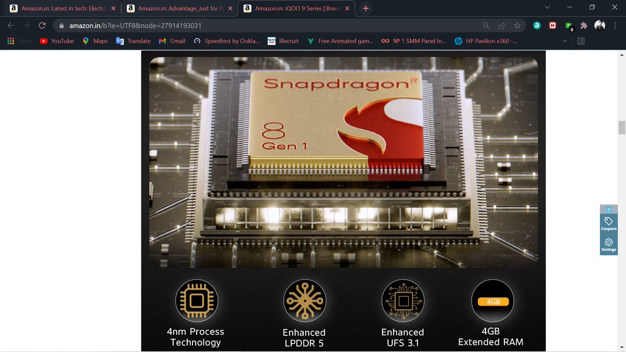Click the scrollbar up arrow
Image resolution: width=626 pixels, height=352 pixels.
pyautogui.click(x=621, y=54)
